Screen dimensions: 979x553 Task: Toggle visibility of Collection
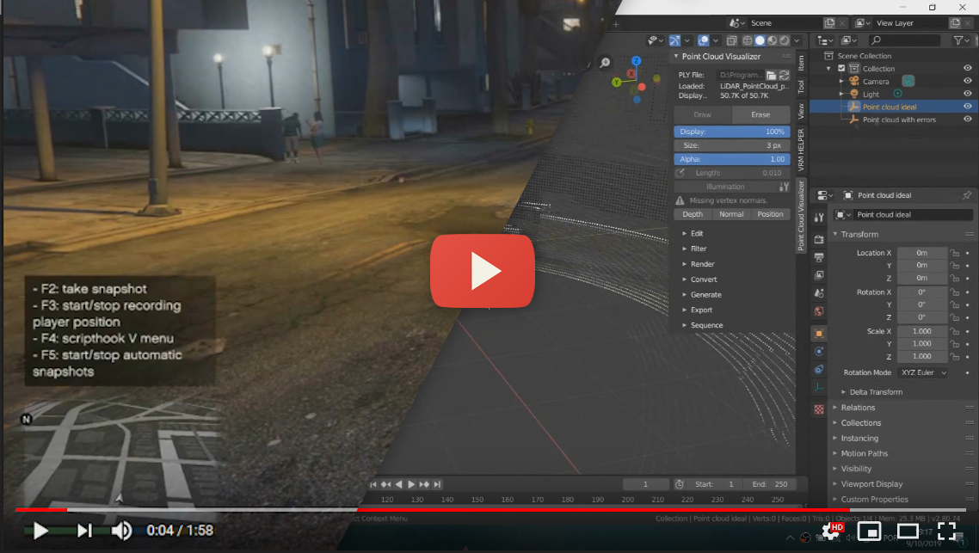click(x=967, y=68)
